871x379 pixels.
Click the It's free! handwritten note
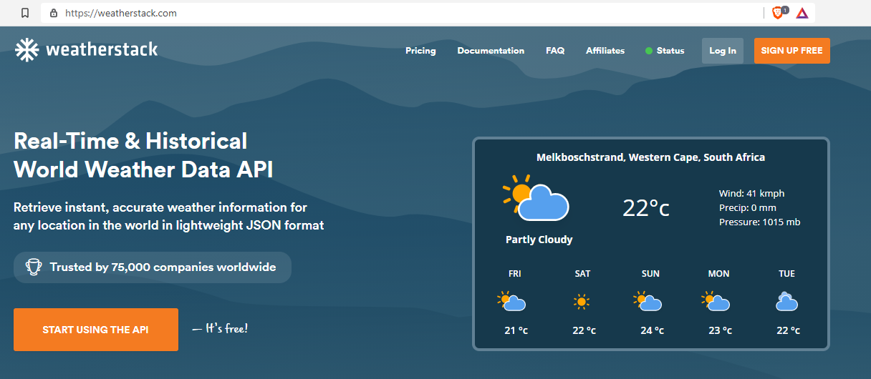(220, 329)
